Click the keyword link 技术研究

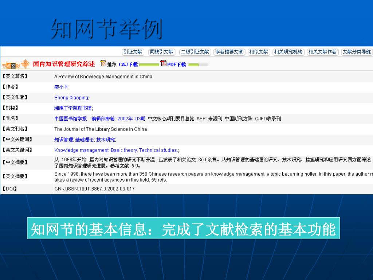tap(106, 140)
